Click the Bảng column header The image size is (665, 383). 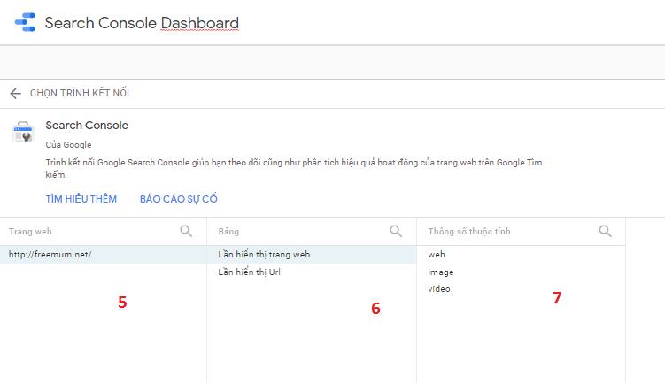pyautogui.click(x=228, y=232)
